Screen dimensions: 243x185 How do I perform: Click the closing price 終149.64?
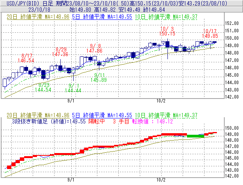click(154, 10)
